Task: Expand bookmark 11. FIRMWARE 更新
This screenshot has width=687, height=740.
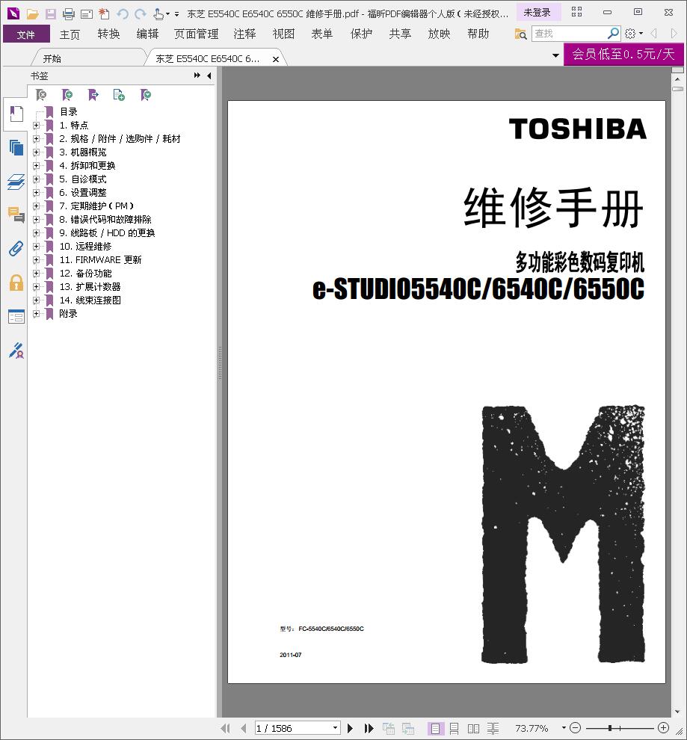Action: [x=37, y=259]
